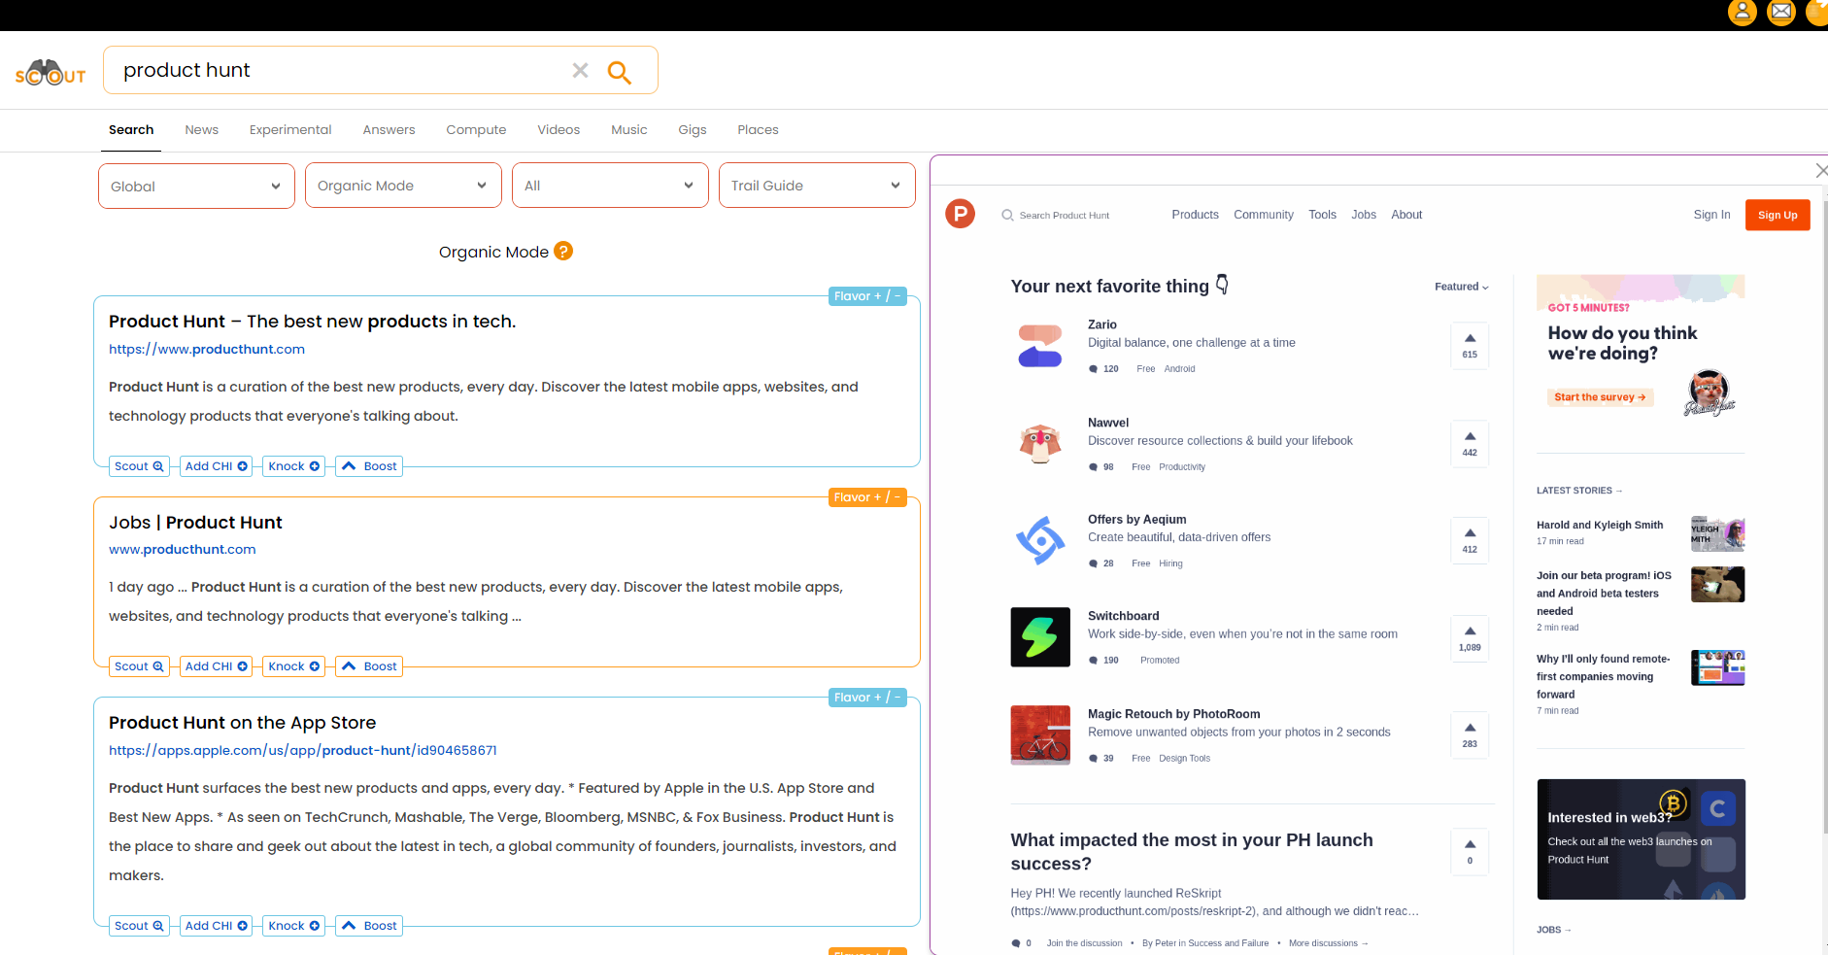
Task: Upvote Offers by Aeqium arrow button
Action: (x=1470, y=541)
